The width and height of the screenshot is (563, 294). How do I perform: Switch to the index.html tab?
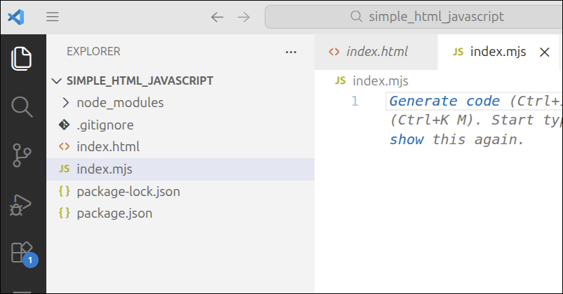376,52
